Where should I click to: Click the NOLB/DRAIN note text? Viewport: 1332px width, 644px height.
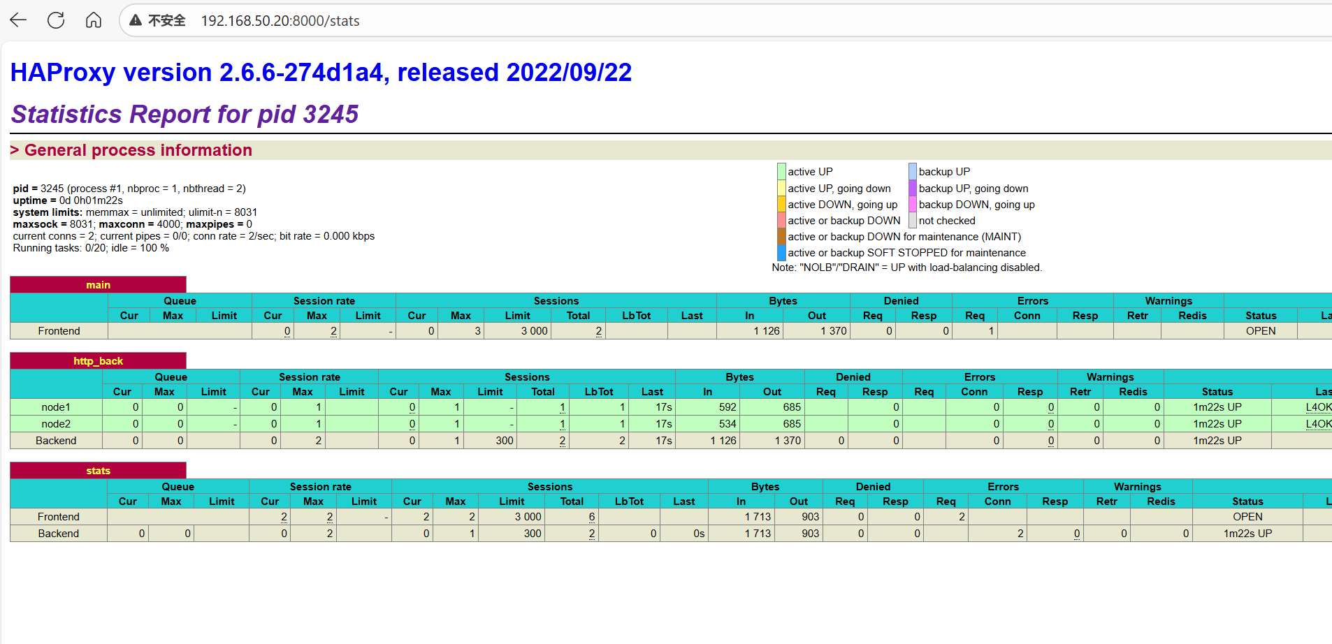[x=907, y=268]
